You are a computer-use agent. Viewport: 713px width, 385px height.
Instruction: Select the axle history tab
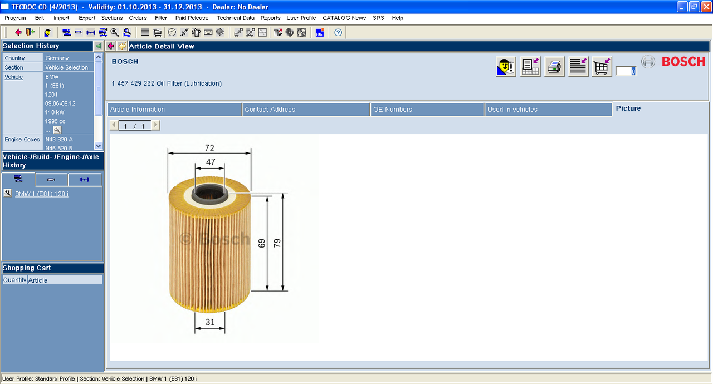85,179
